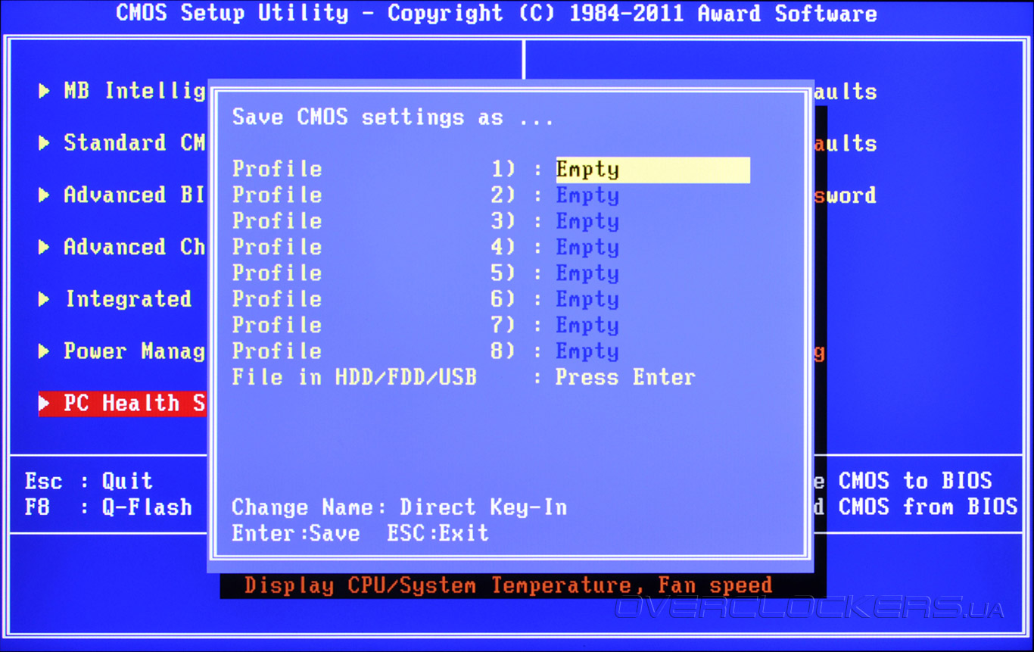Click Profile 6 Empty slot
Viewport: 1034px width, 652px height.
(x=587, y=299)
